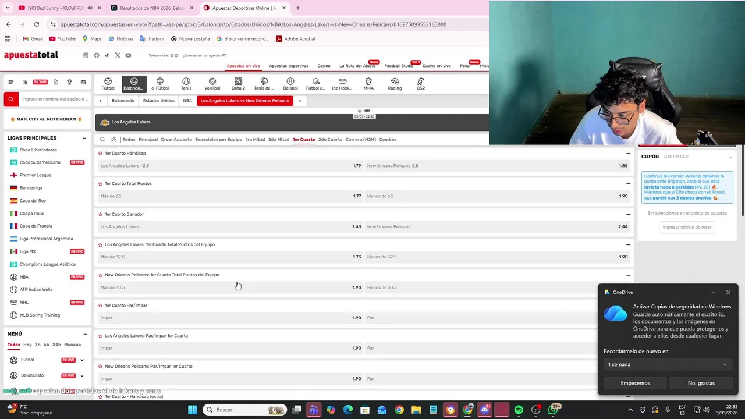This screenshot has width=745, height=419.
Task: Collapse the LIGAS PRINCIPALES section
Action: tap(84, 138)
